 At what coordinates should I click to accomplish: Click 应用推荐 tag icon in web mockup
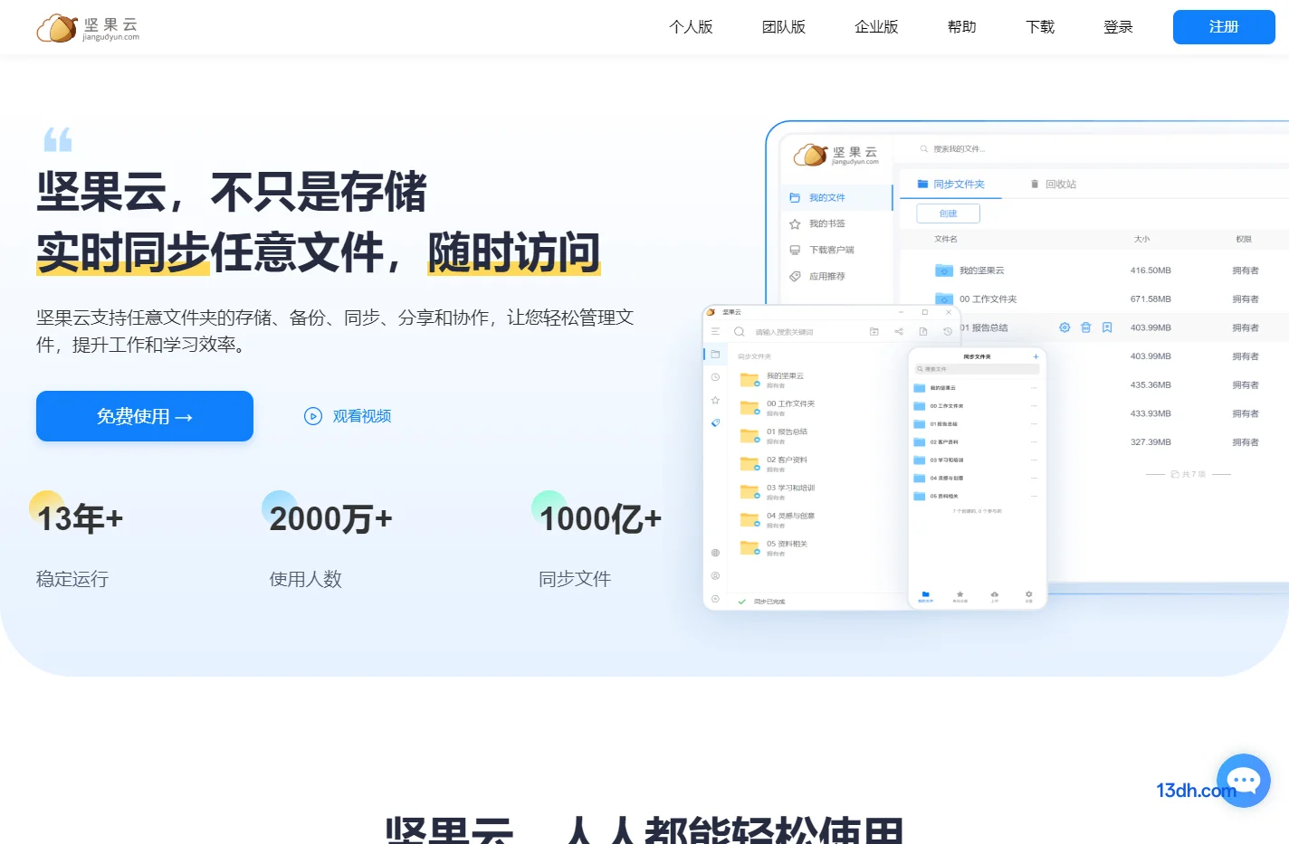click(795, 276)
